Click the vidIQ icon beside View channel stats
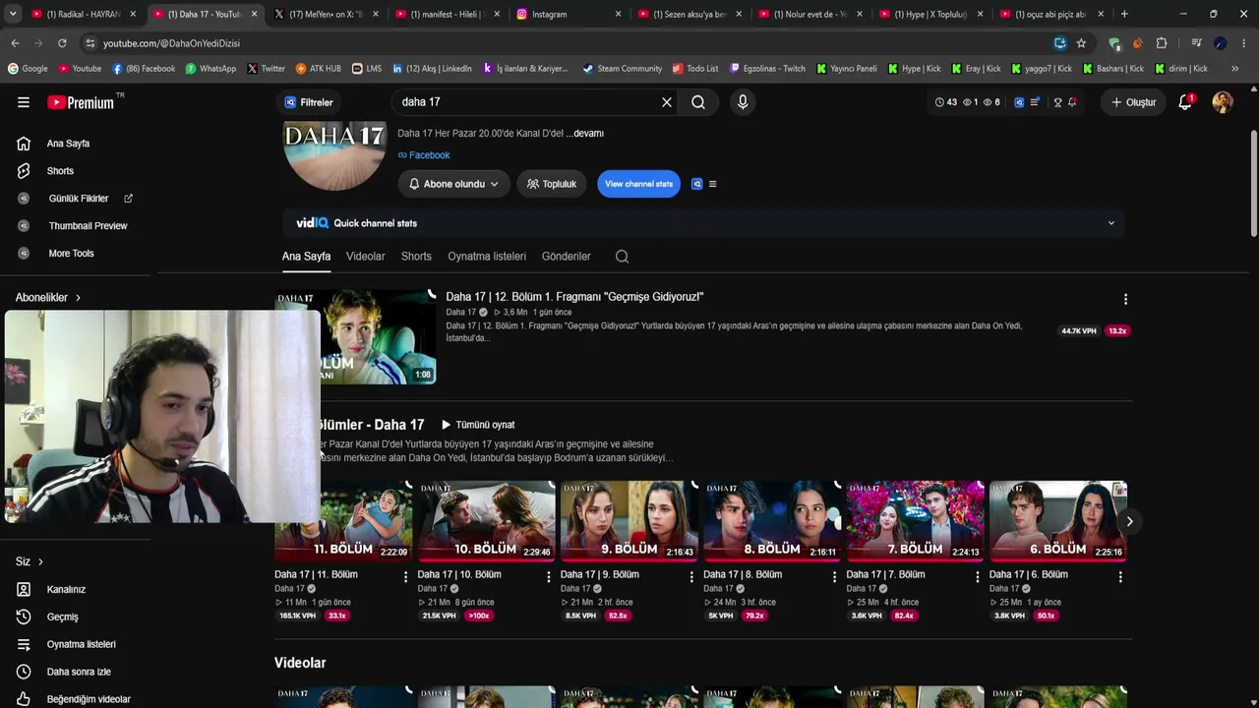Image resolution: width=1259 pixels, height=708 pixels. [697, 184]
